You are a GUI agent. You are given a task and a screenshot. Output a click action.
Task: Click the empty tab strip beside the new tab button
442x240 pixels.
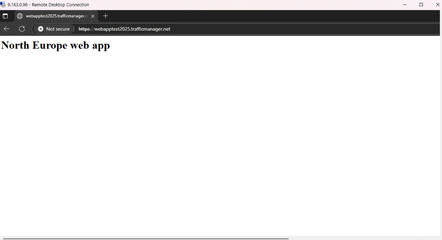(259, 16)
